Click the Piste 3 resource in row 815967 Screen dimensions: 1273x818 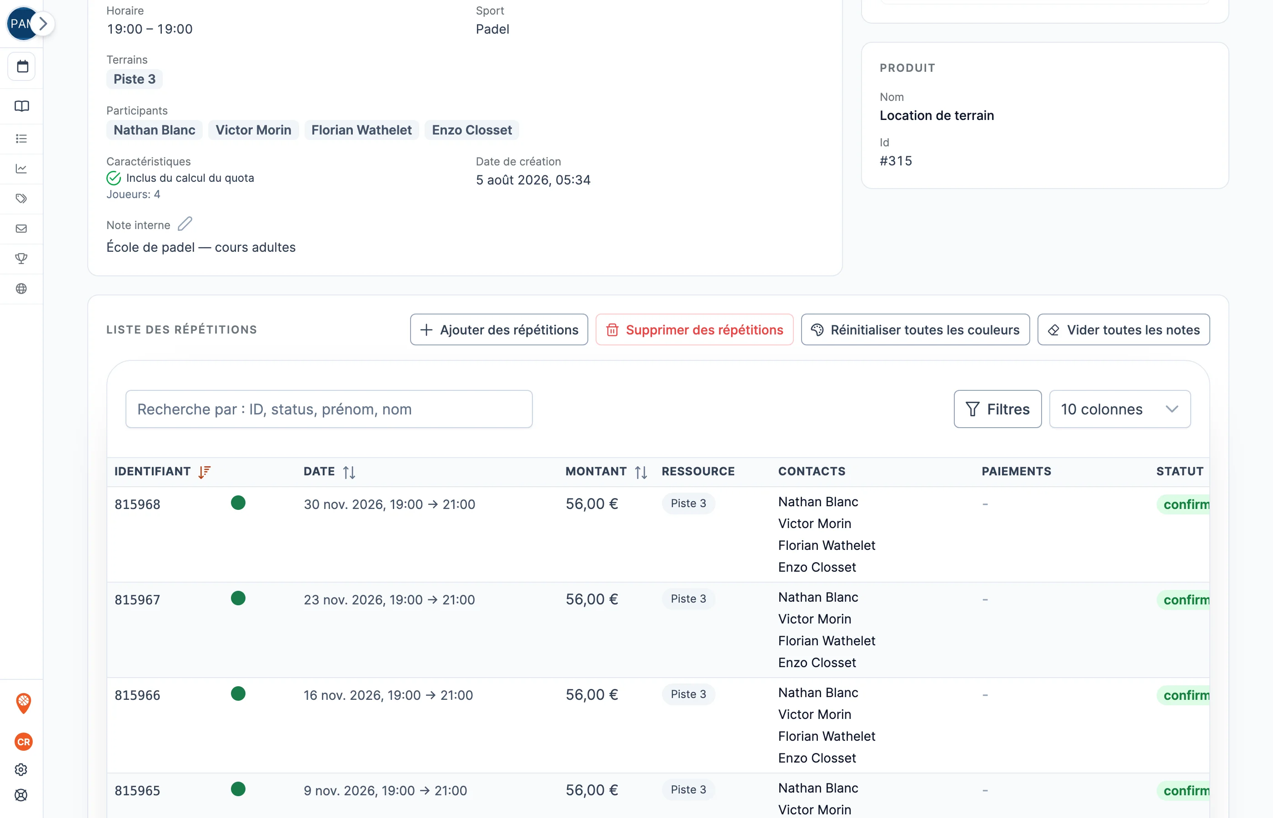click(x=689, y=599)
